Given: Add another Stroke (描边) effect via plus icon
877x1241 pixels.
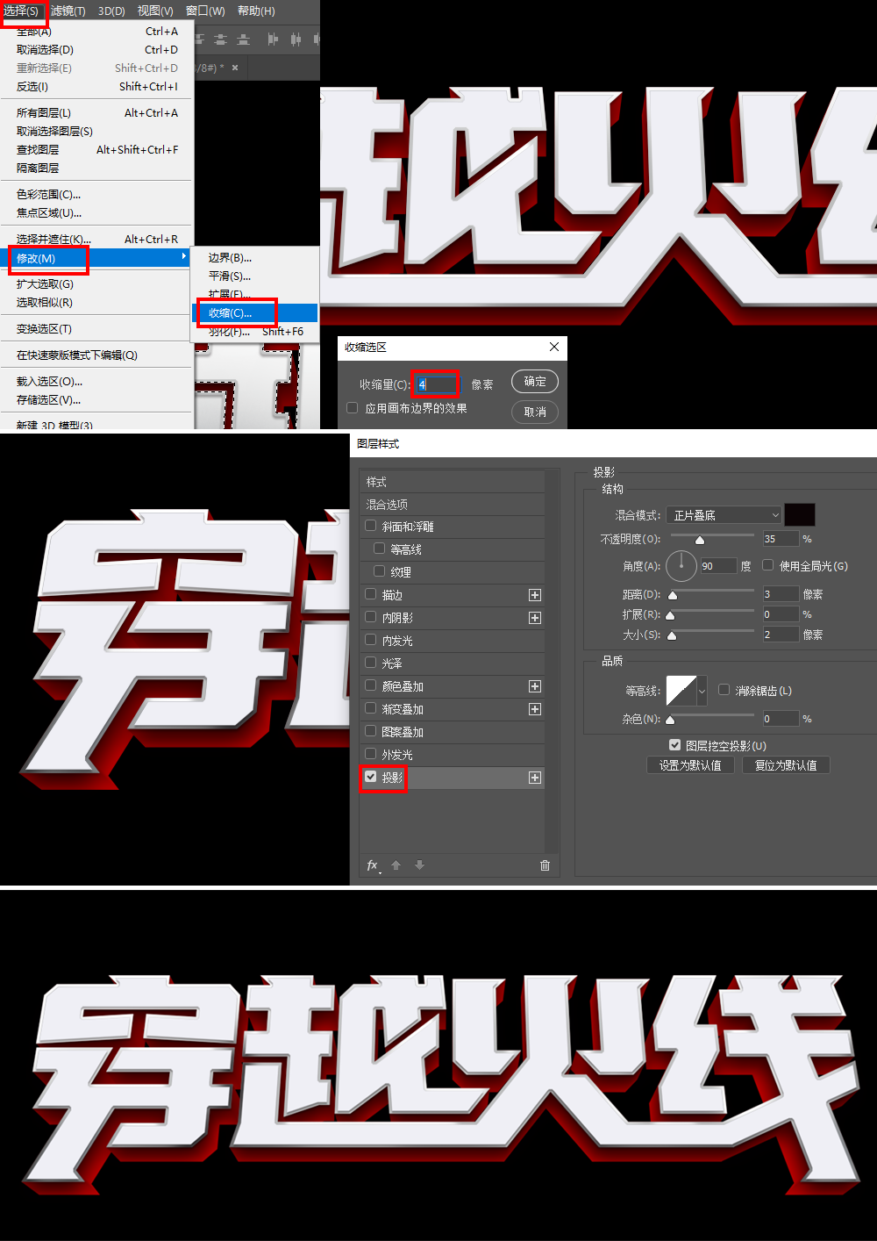Looking at the screenshot, I should 535,595.
